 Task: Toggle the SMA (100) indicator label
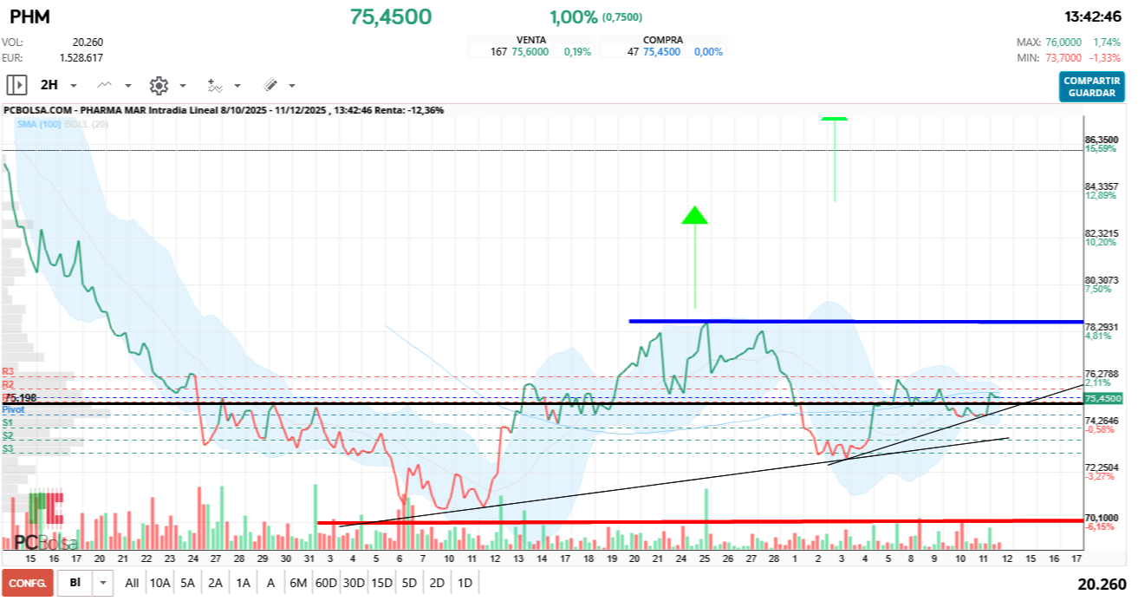(38, 125)
